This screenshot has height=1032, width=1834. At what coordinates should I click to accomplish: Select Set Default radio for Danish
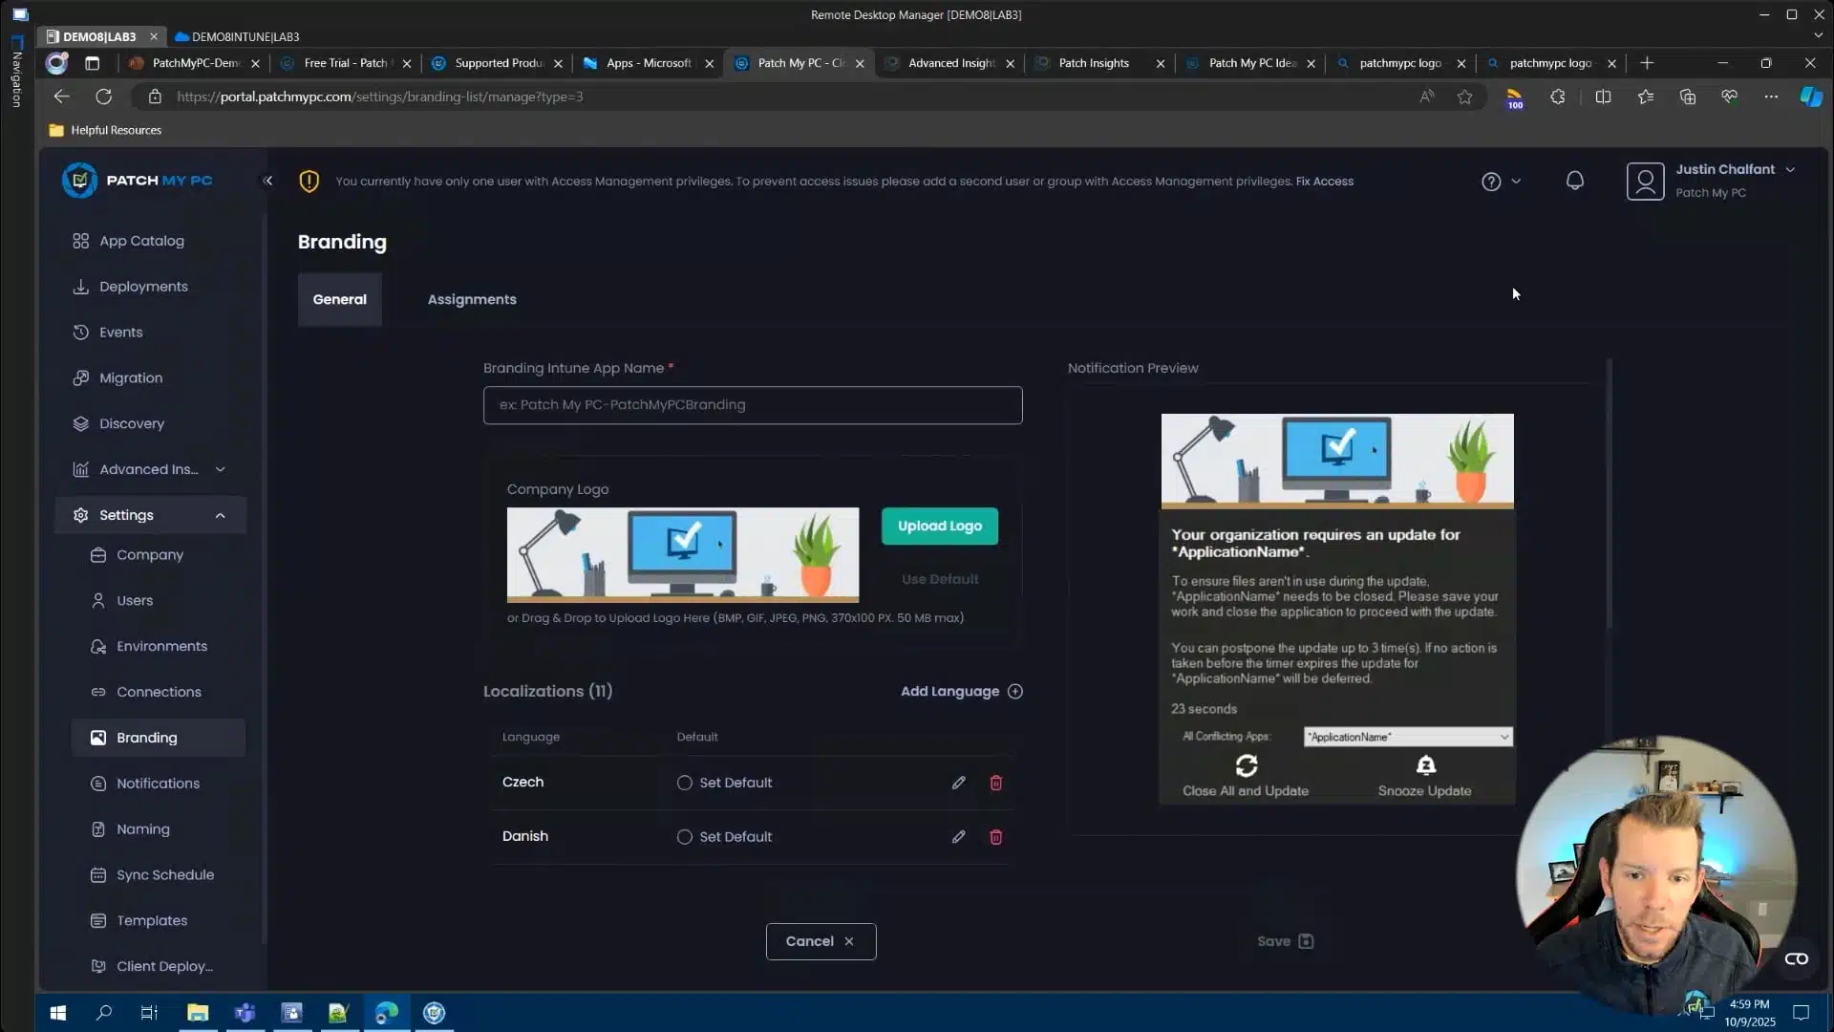pyautogui.click(x=684, y=837)
